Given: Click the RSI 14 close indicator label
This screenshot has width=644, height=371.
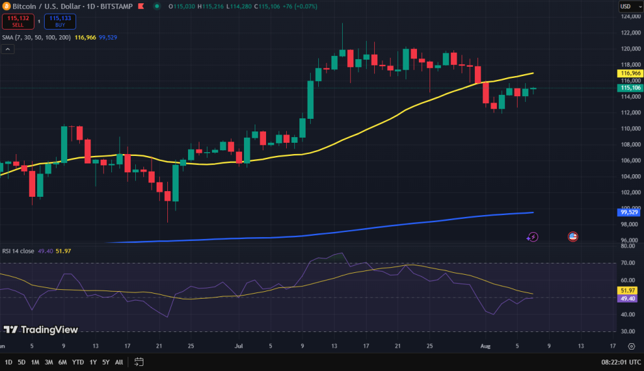Looking at the screenshot, I should [x=18, y=251].
